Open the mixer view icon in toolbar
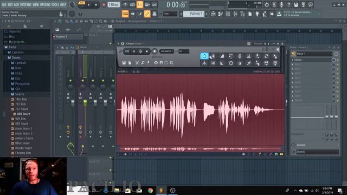The width and height of the screenshot is (347, 195). pyautogui.click(x=235, y=14)
